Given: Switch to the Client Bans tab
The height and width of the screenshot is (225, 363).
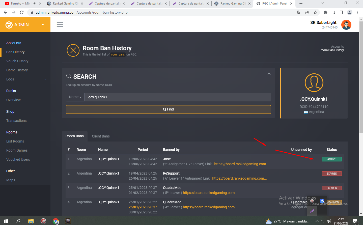Looking at the screenshot, I should point(101,136).
